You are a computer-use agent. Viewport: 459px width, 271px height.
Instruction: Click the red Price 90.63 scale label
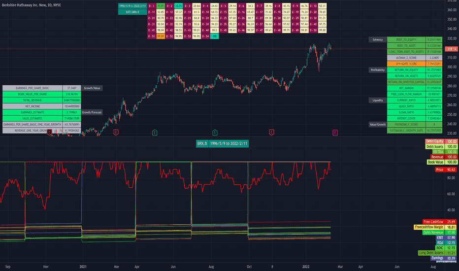[446, 169]
